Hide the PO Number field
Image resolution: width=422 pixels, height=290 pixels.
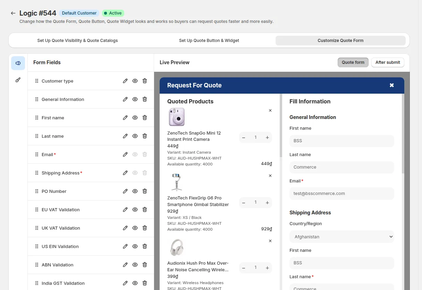click(x=135, y=191)
